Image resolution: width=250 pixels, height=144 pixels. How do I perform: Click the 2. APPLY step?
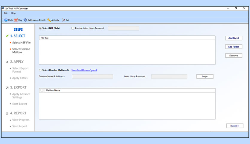pos(17,62)
